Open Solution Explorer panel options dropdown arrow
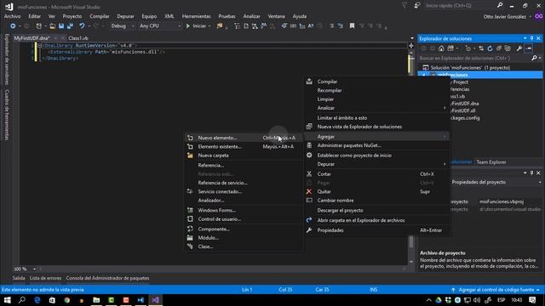This screenshot has height=306, width=545. pos(525,38)
